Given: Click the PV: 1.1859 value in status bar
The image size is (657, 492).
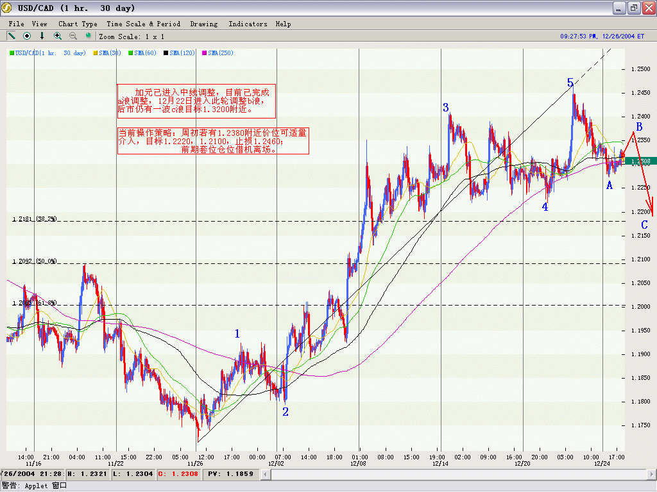Looking at the screenshot, I should 231,474.
